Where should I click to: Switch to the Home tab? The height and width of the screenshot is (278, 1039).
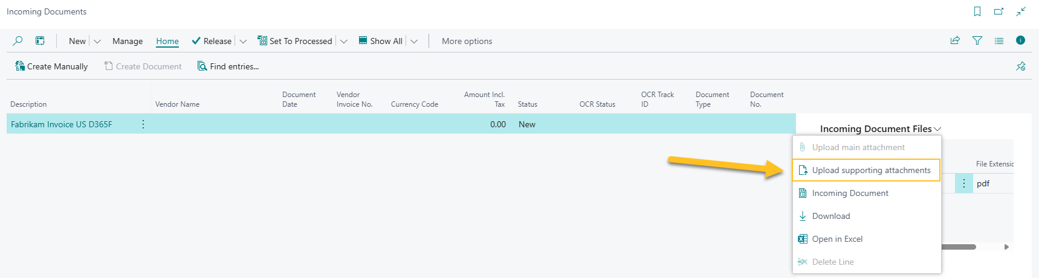pos(167,42)
